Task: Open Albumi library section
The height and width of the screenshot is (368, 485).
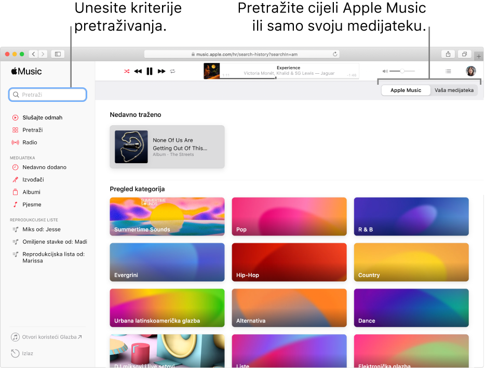Action: (31, 192)
